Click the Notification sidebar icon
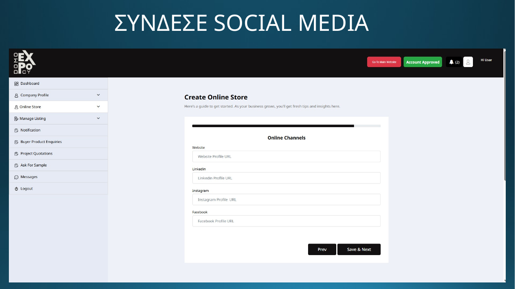This screenshot has height=289, width=515. 16,130
